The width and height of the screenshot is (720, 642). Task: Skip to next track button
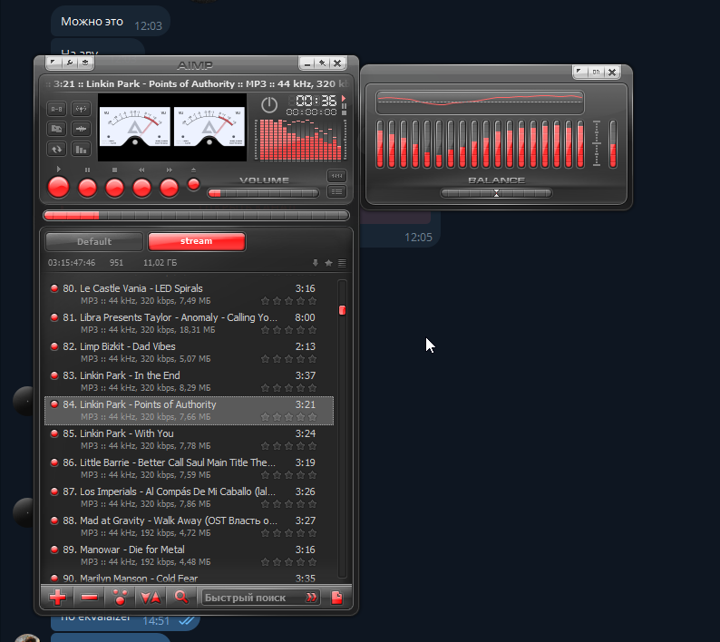coord(169,188)
